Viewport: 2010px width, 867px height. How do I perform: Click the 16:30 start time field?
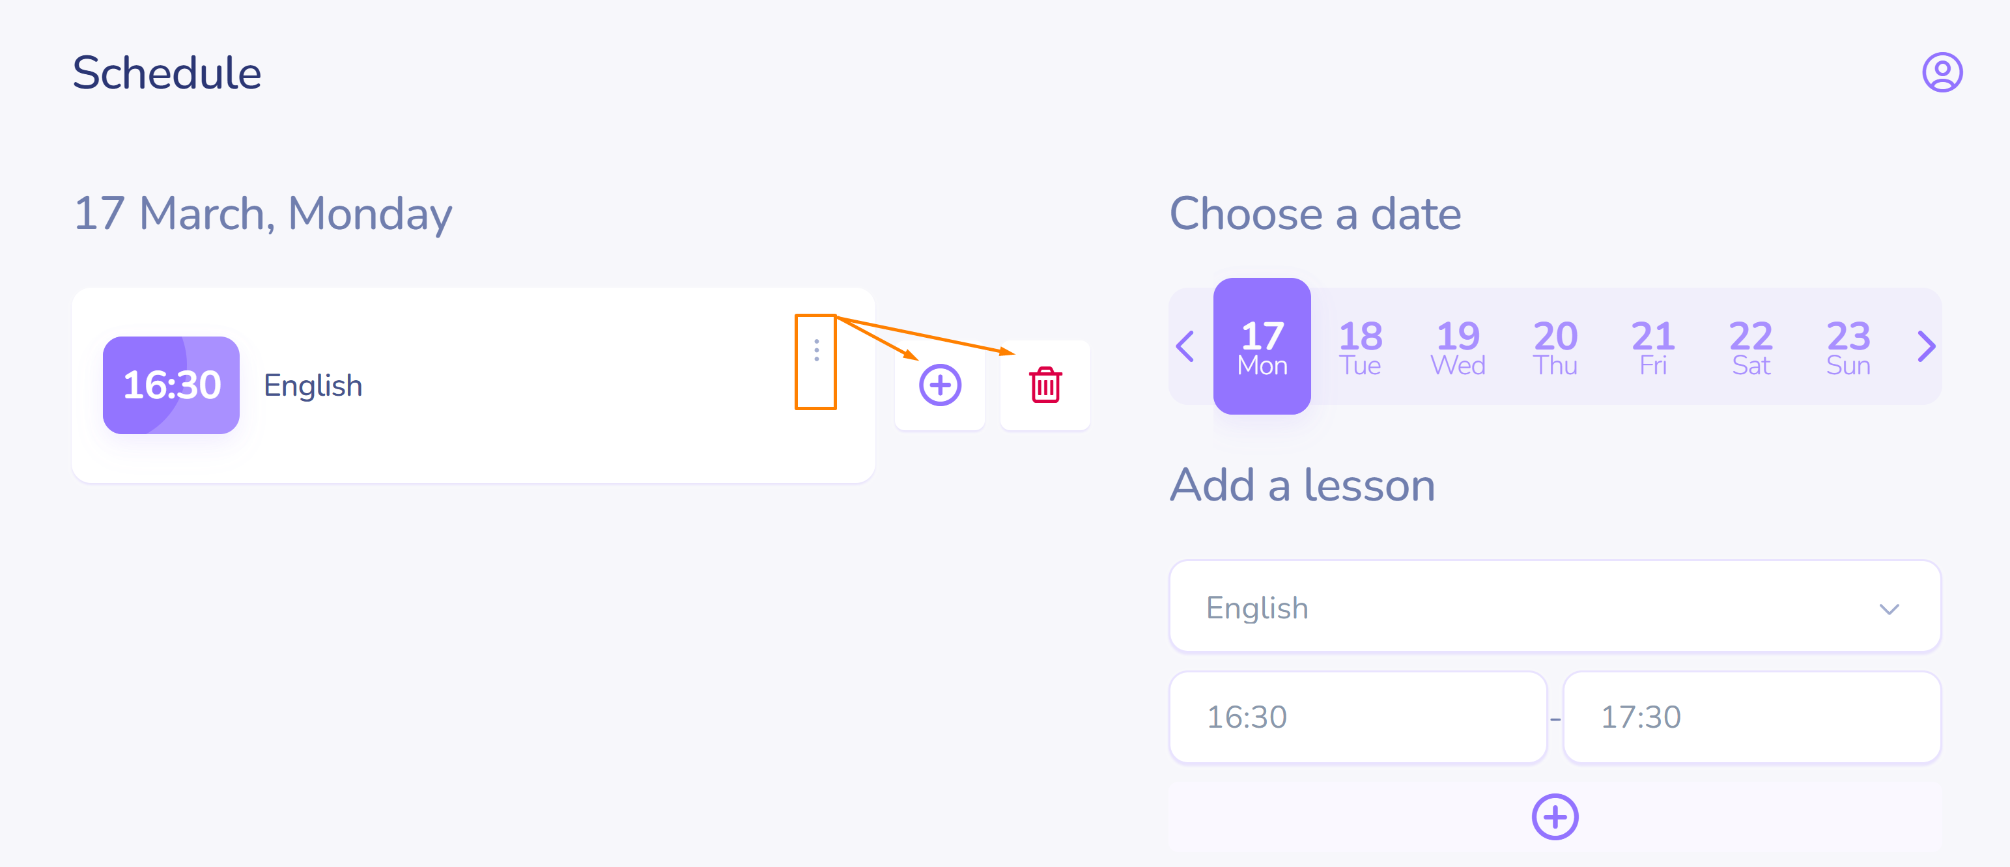(x=1357, y=717)
